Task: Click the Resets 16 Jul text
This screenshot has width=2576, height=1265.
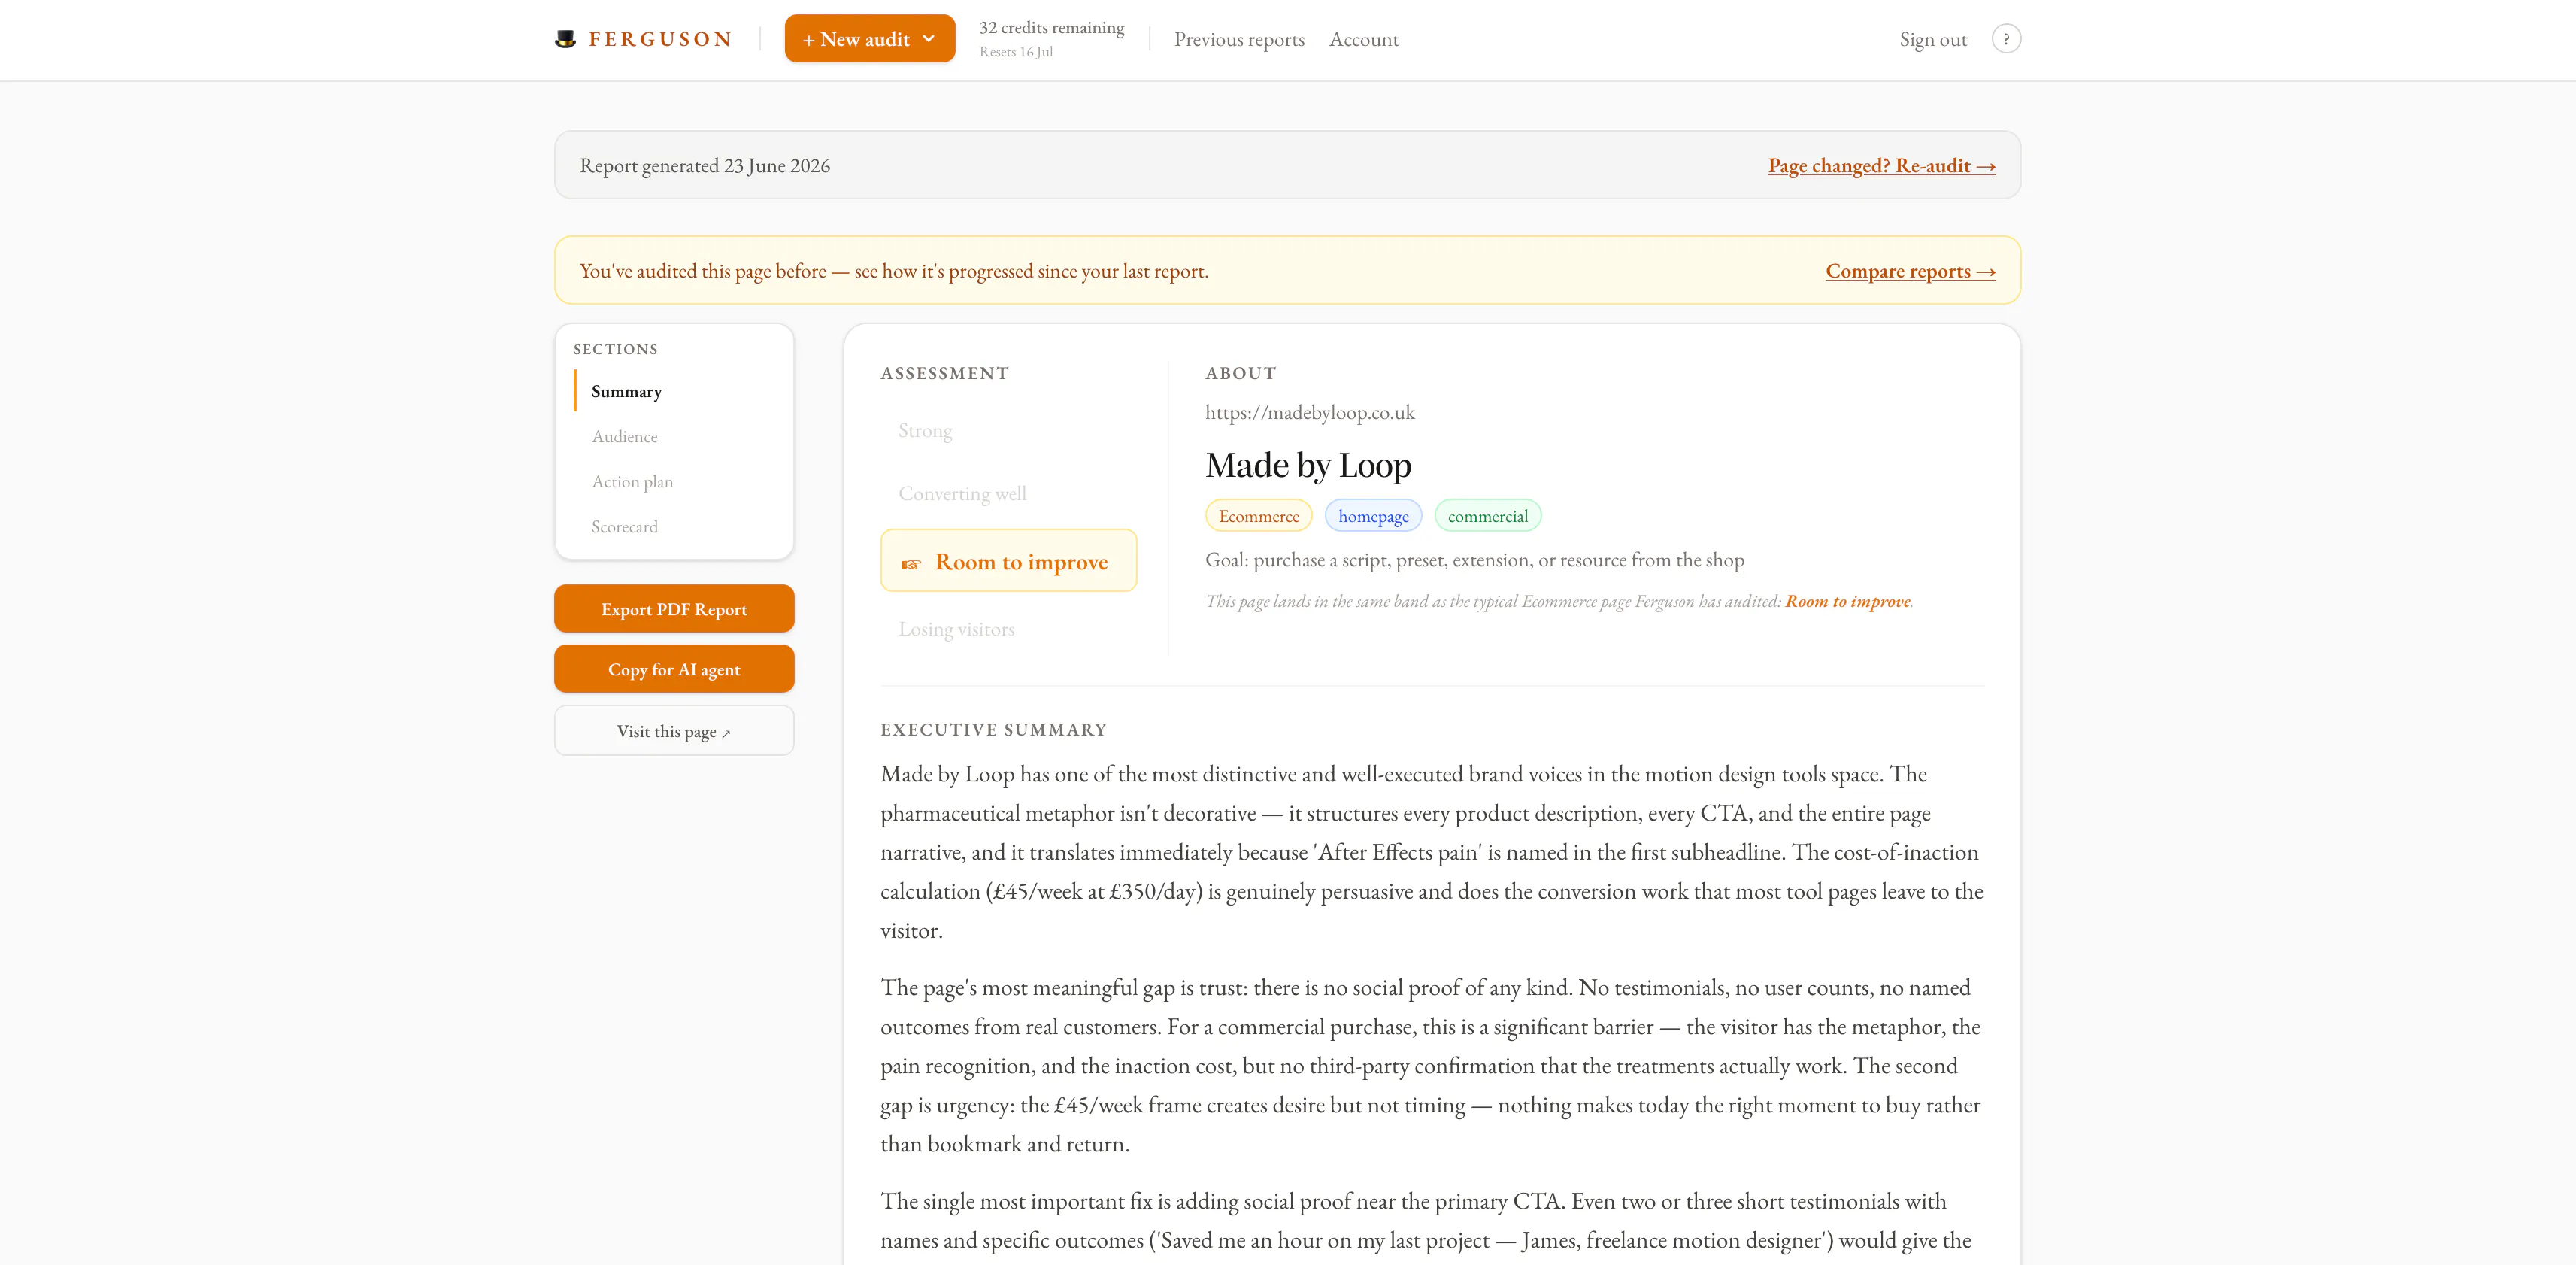Action: pyautogui.click(x=1015, y=52)
